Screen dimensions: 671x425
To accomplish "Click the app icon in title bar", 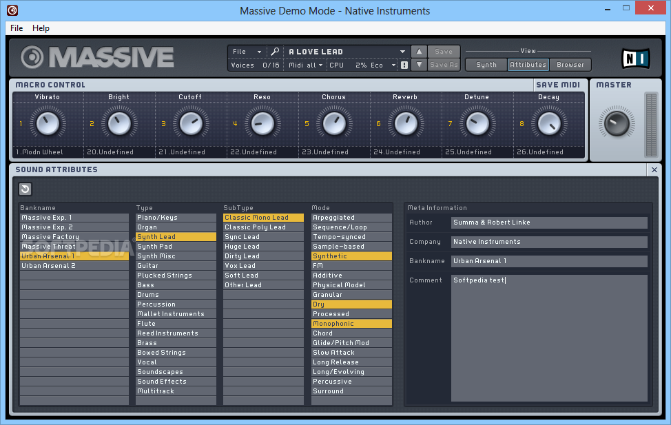I will pos(12,10).
